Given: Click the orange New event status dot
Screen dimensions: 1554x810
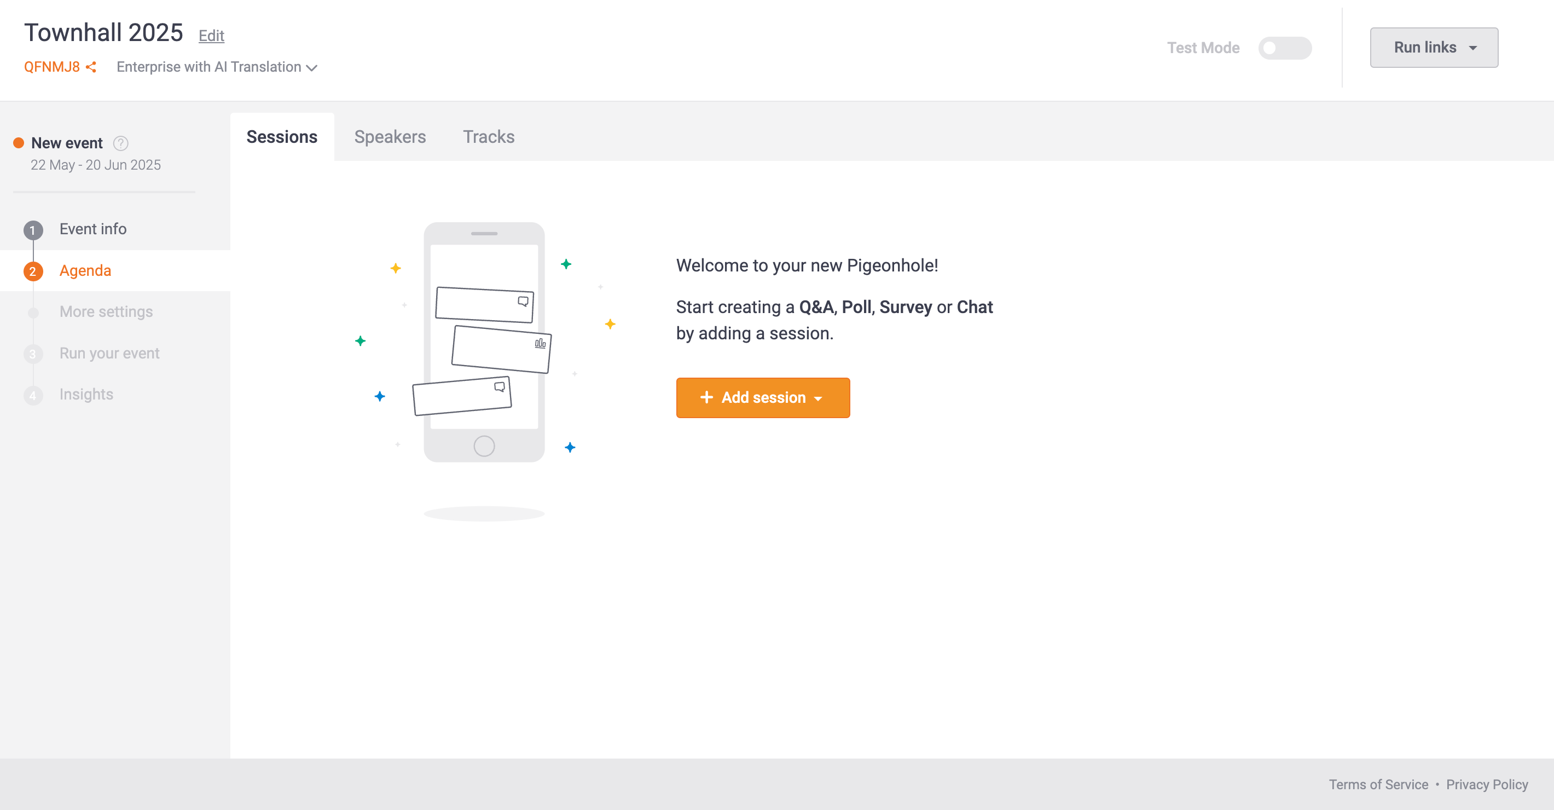Looking at the screenshot, I should click(19, 143).
